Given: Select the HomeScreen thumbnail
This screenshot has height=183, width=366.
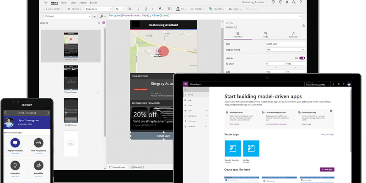Looking at the screenshot, I should [x=71, y=45].
